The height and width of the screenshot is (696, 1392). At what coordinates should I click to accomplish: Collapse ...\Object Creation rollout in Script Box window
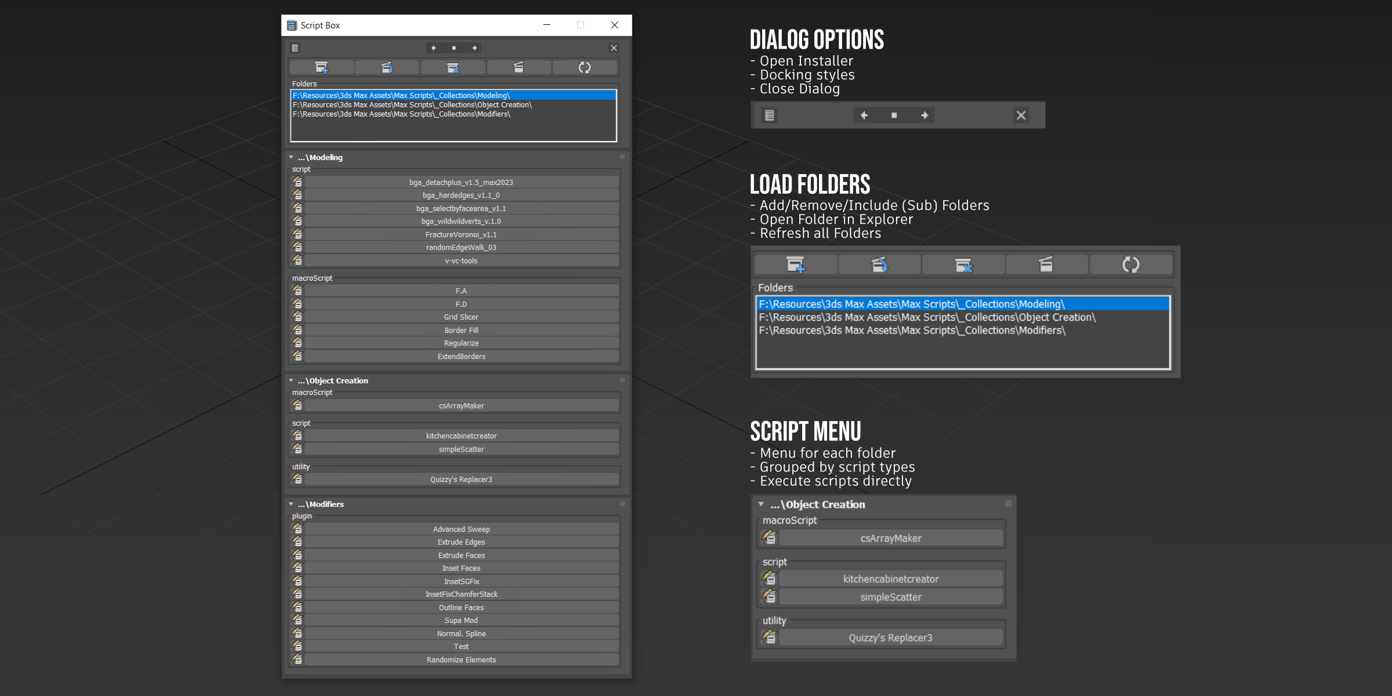tap(291, 380)
